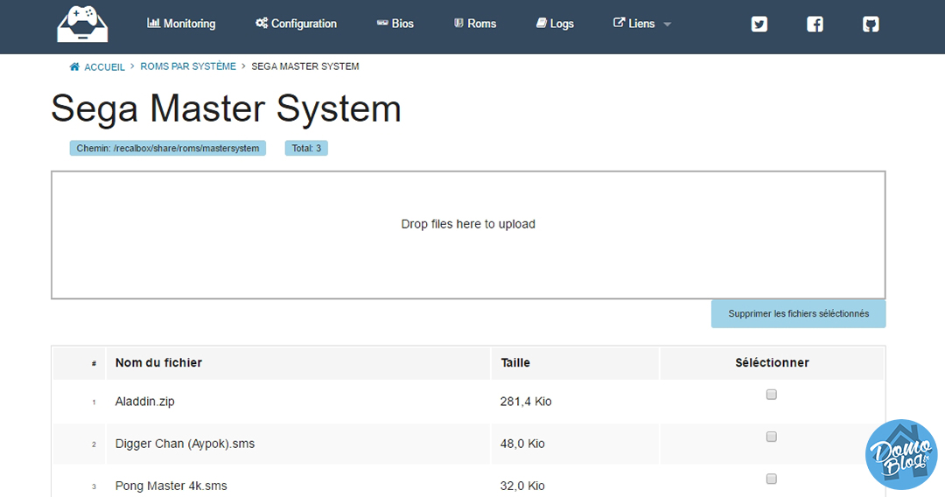Click the home icon in breadcrumb
The width and height of the screenshot is (945, 497).
pyautogui.click(x=74, y=66)
